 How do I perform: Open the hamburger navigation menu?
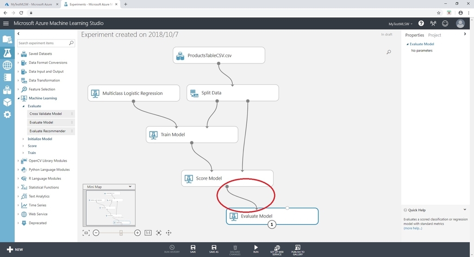6,23
